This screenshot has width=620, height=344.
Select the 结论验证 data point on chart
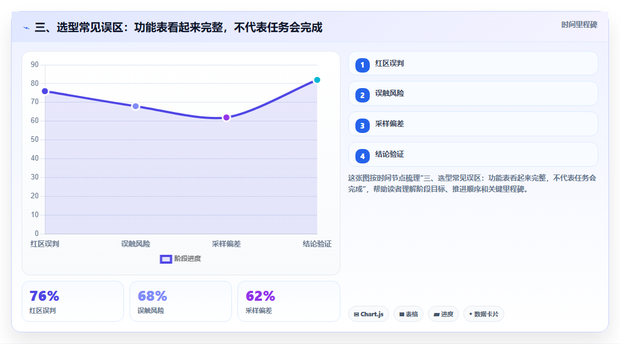(x=317, y=80)
